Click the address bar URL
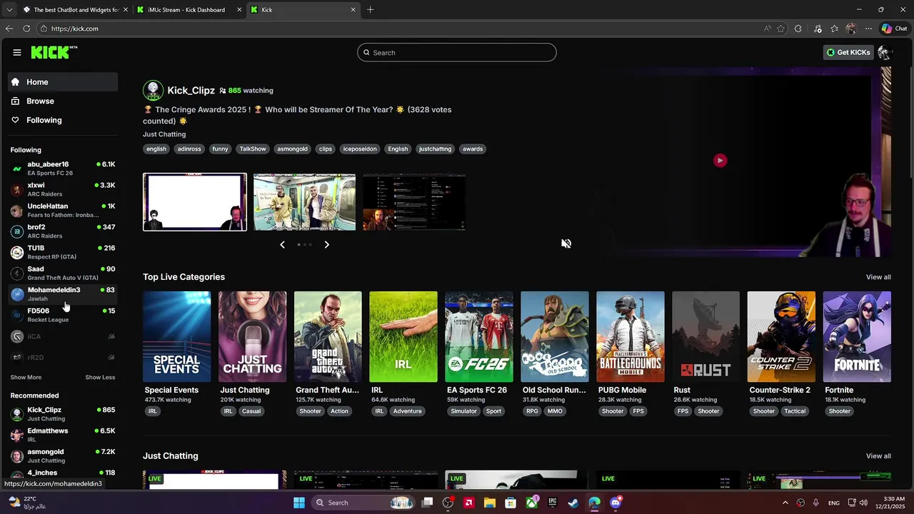Image resolution: width=914 pixels, height=514 pixels. click(x=75, y=29)
